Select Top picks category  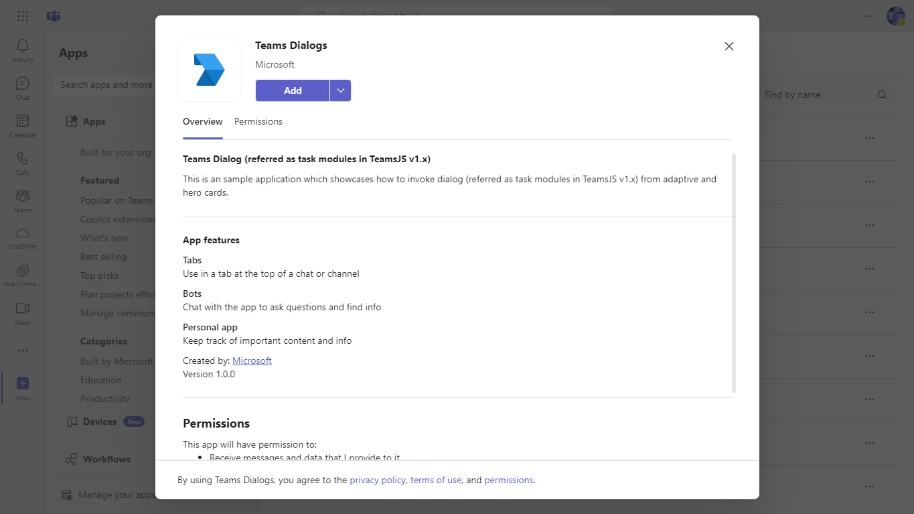click(x=99, y=275)
